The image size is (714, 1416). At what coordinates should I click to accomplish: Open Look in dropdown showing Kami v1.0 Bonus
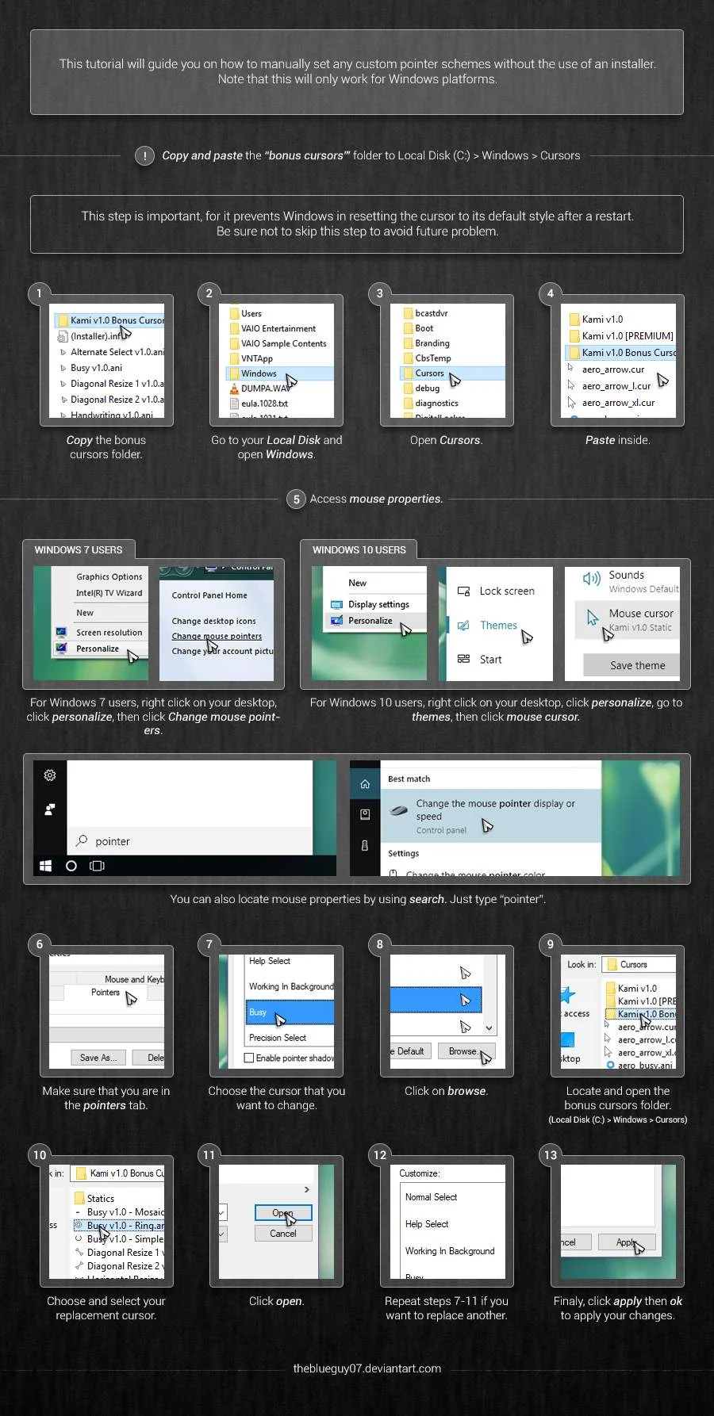pos(118,1173)
